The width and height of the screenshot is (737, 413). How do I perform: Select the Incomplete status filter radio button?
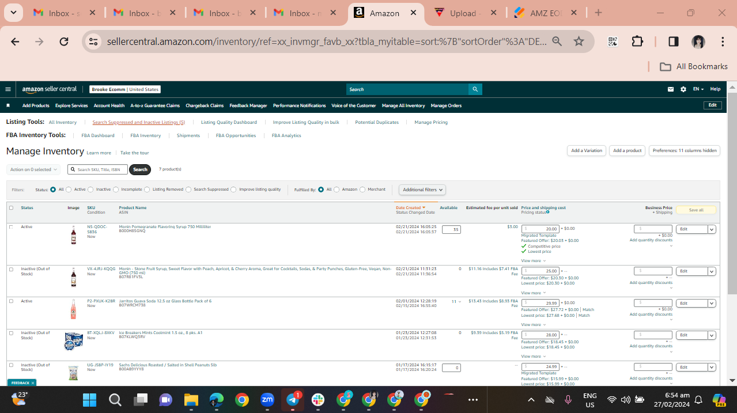coord(116,190)
